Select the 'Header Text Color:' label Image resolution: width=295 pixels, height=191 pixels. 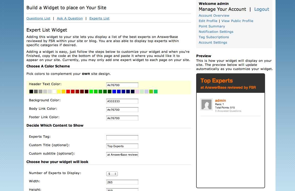point(45,84)
